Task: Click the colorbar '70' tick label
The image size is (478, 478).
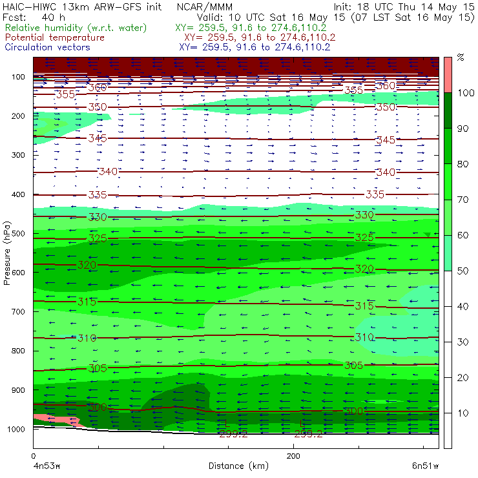Action: (x=462, y=200)
